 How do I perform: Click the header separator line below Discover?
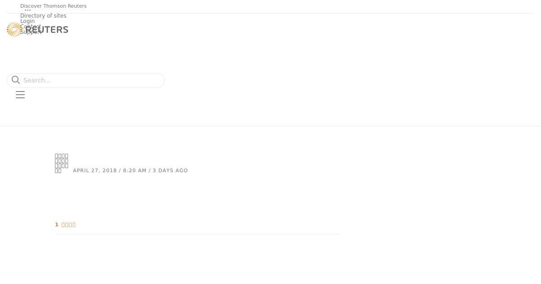pyautogui.click(x=270, y=13)
